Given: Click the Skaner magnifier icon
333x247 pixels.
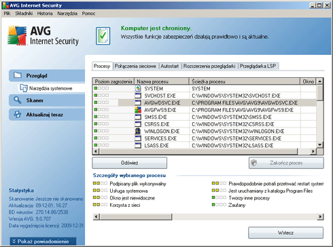Looking at the screenshot, I should point(18,100).
